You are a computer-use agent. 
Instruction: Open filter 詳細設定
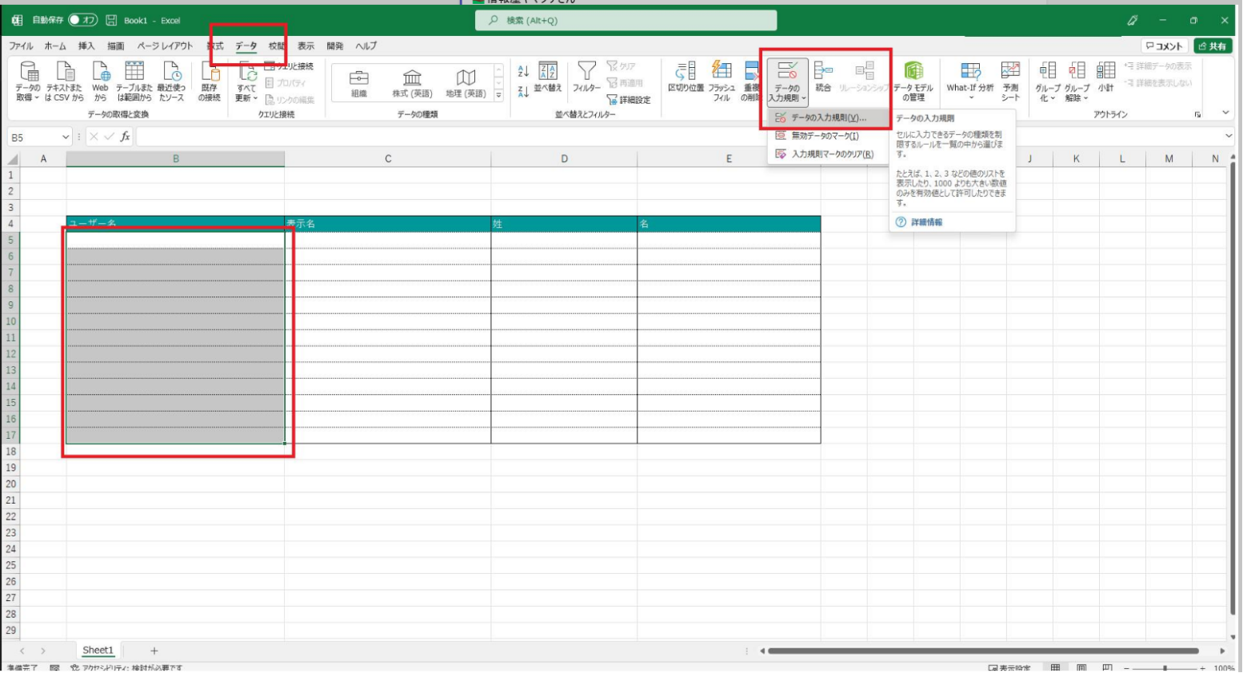[x=629, y=100]
